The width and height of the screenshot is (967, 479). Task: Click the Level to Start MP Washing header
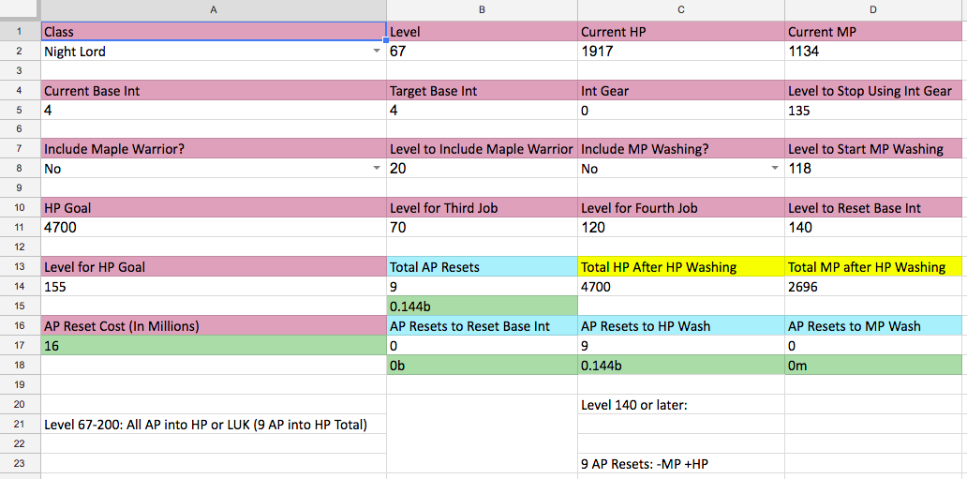click(873, 149)
